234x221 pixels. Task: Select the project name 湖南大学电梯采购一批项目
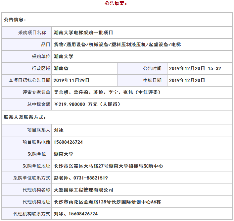coord(83,33)
